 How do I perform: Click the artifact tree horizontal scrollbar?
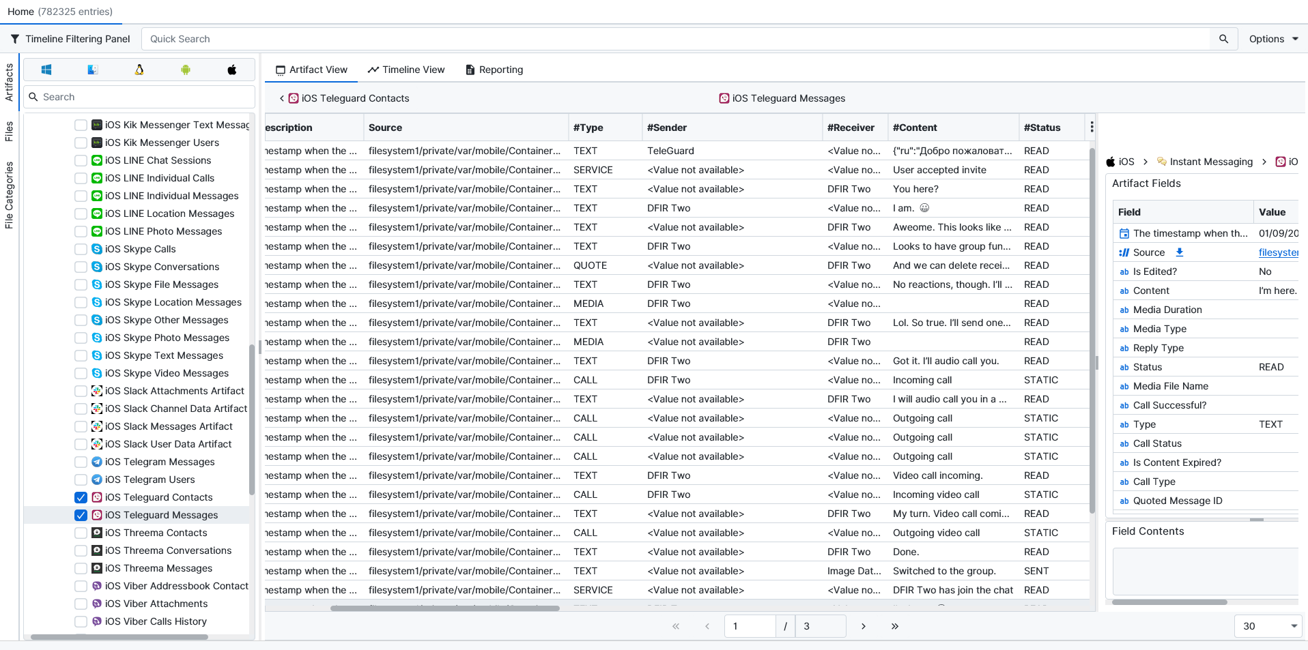pyautogui.click(x=119, y=637)
